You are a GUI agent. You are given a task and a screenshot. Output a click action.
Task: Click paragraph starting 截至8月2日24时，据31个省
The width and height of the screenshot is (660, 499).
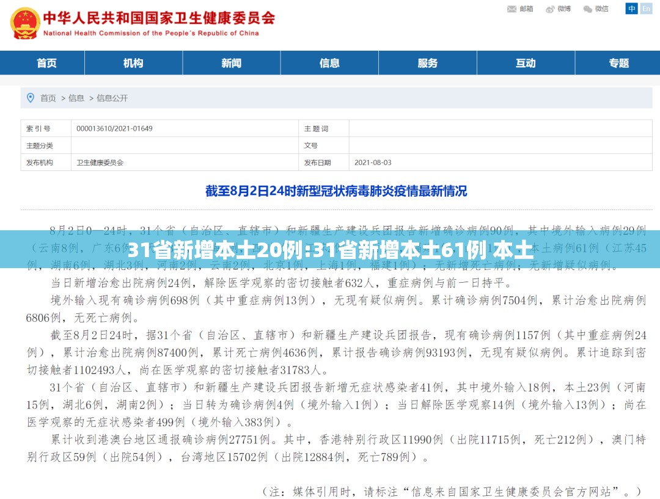336,352
